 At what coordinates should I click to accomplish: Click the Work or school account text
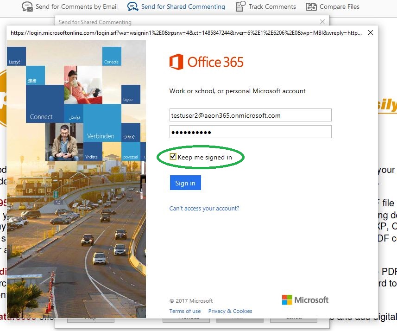pyautogui.click(x=237, y=91)
